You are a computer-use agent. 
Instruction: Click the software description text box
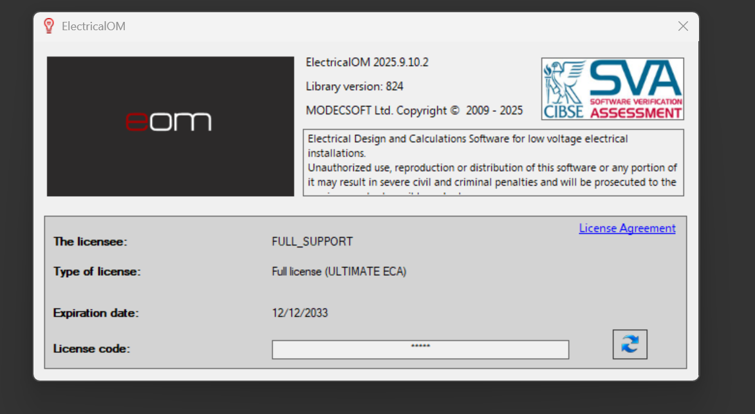493,163
